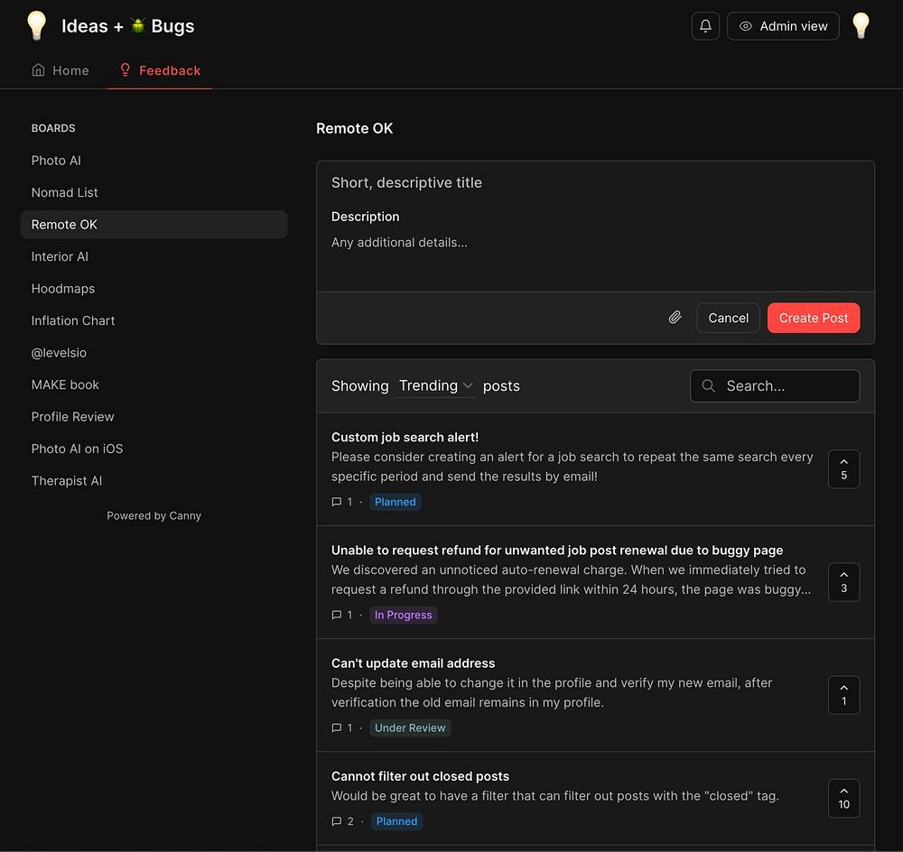Open the lightbulb profile avatar

tap(861, 26)
